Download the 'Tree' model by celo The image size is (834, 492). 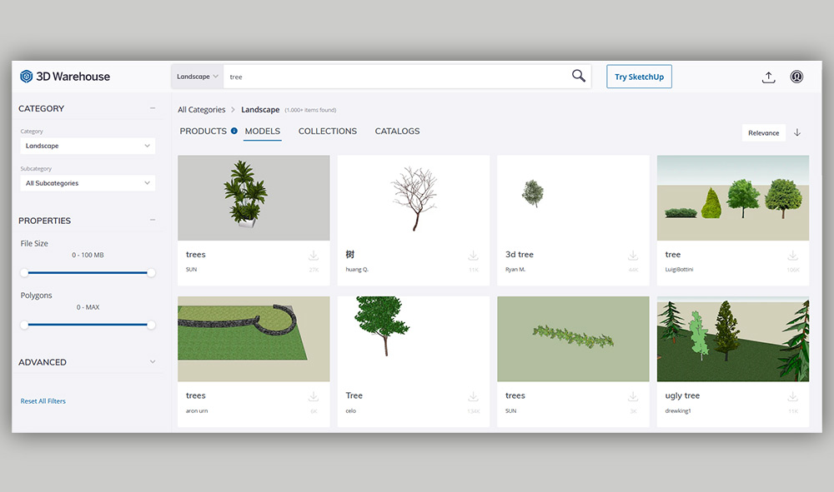coord(473,396)
